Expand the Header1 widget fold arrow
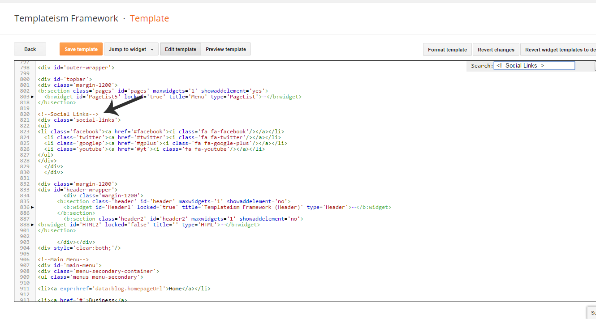596x319 pixels. [x=33, y=207]
